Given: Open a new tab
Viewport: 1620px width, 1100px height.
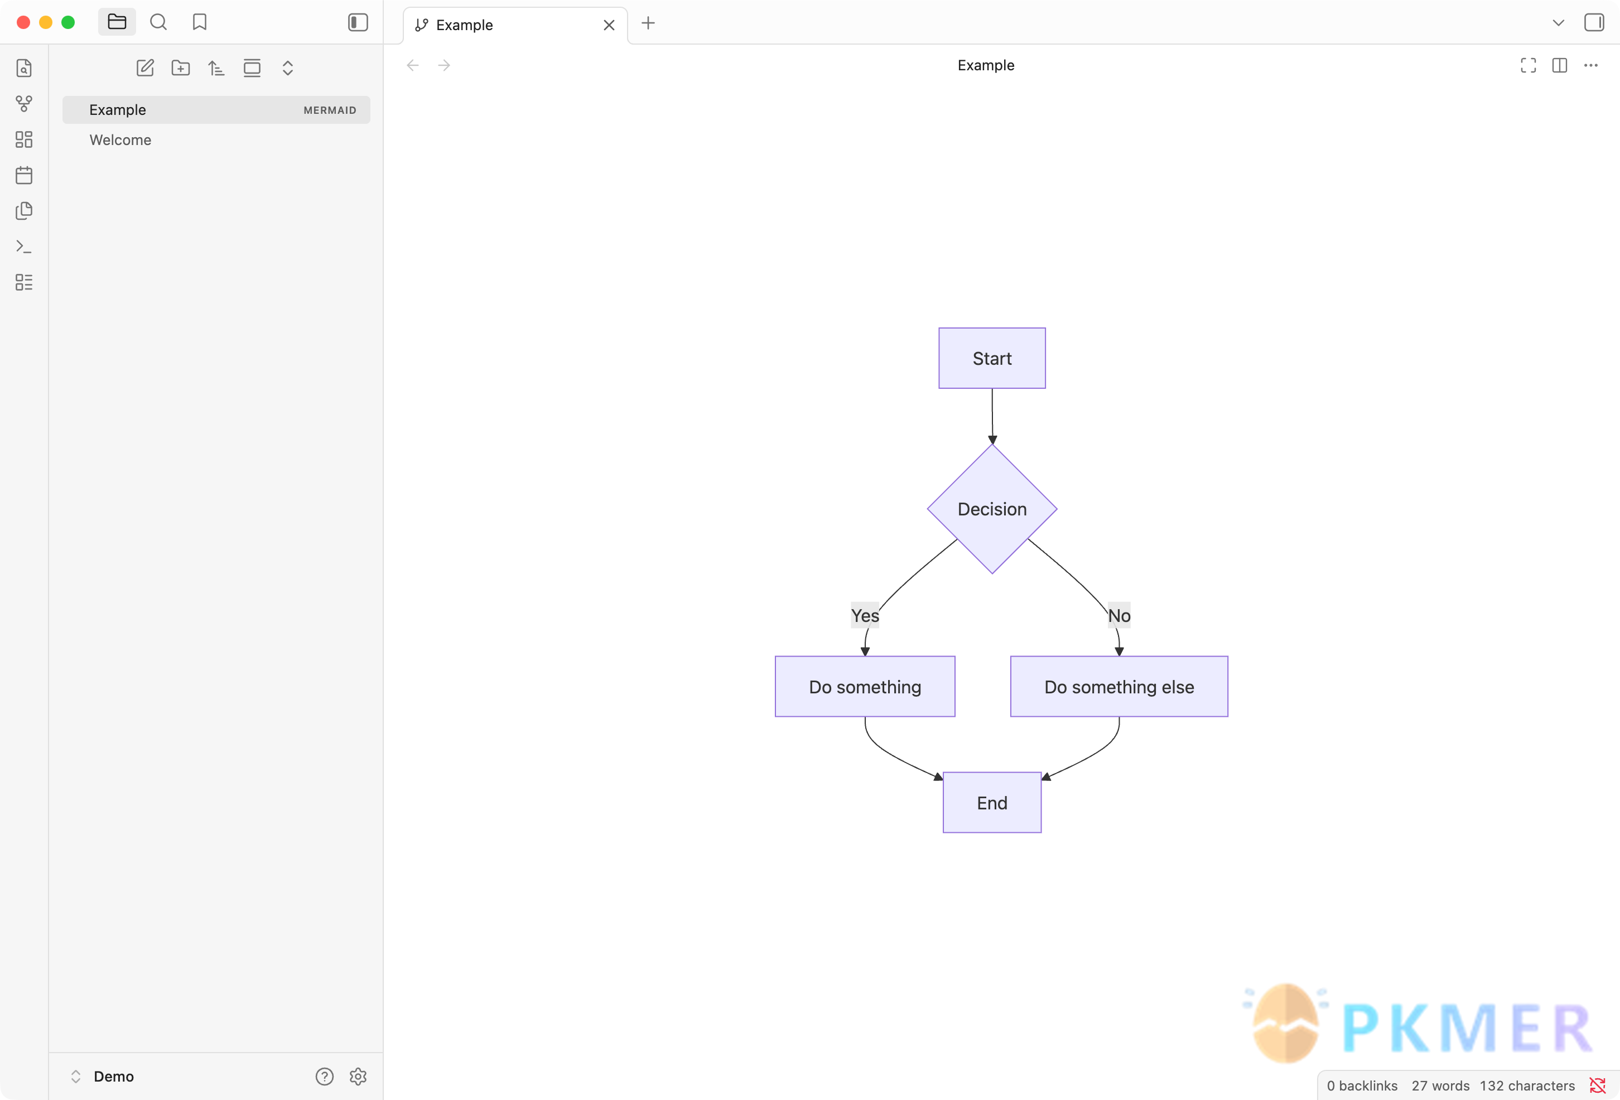Looking at the screenshot, I should tap(648, 23).
